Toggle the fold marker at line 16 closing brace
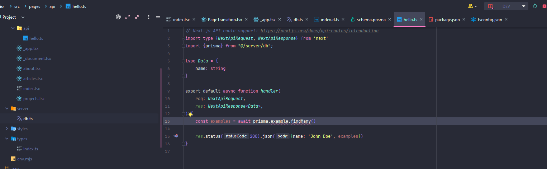547x169 pixels. [183, 144]
